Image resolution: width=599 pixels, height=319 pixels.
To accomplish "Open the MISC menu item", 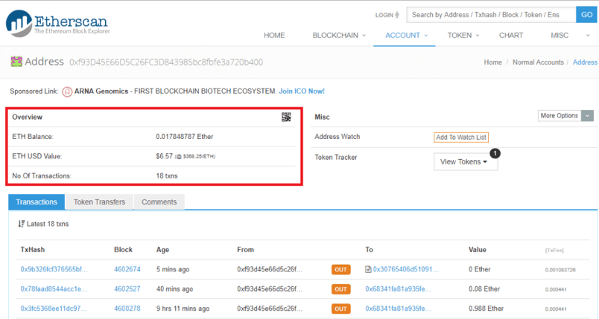I will pyautogui.click(x=560, y=35).
